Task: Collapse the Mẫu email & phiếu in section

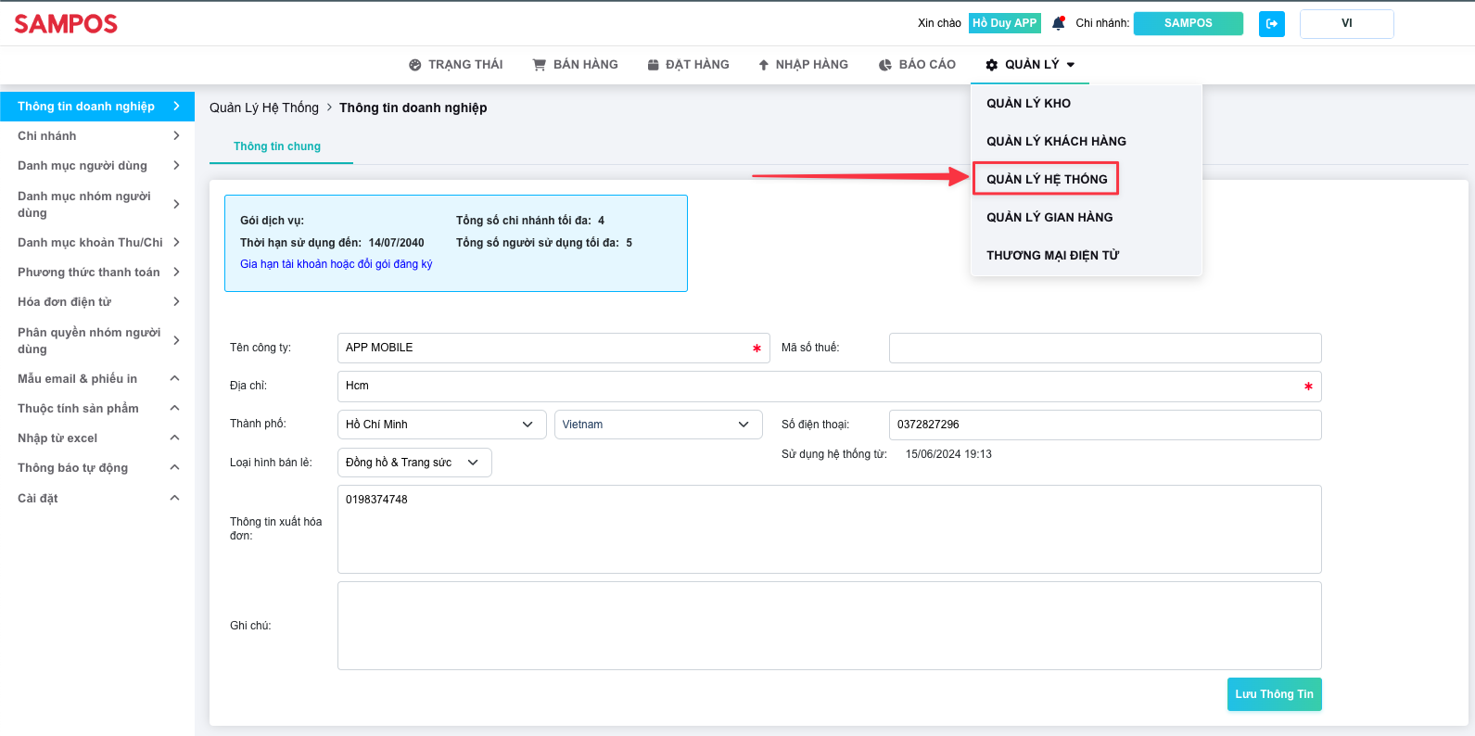Action: (97, 379)
